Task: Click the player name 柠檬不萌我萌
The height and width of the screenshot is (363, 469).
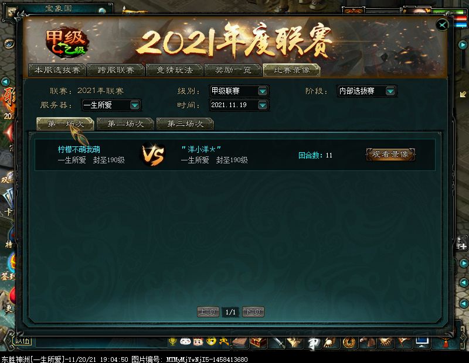Action: pyautogui.click(x=79, y=149)
